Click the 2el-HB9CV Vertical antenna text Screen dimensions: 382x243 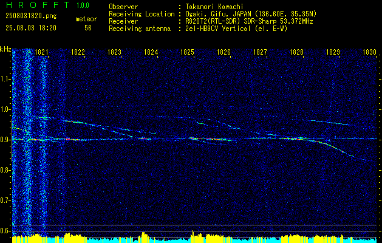pos(236,29)
